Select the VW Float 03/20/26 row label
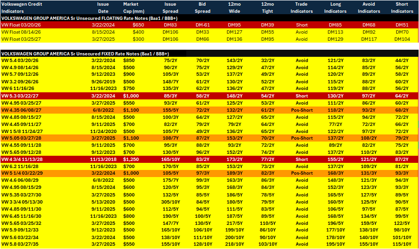Image resolution: width=419 pixels, height=249 pixels. [x=21, y=25]
